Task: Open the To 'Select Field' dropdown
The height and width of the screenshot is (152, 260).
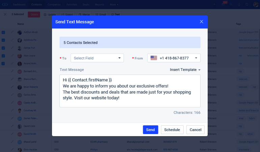Action: [97, 58]
